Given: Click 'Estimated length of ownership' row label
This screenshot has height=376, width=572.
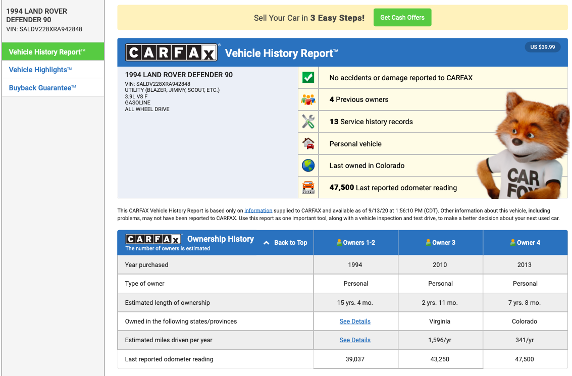Looking at the screenshot, I should pyautogui.click(x=168, y=303).
